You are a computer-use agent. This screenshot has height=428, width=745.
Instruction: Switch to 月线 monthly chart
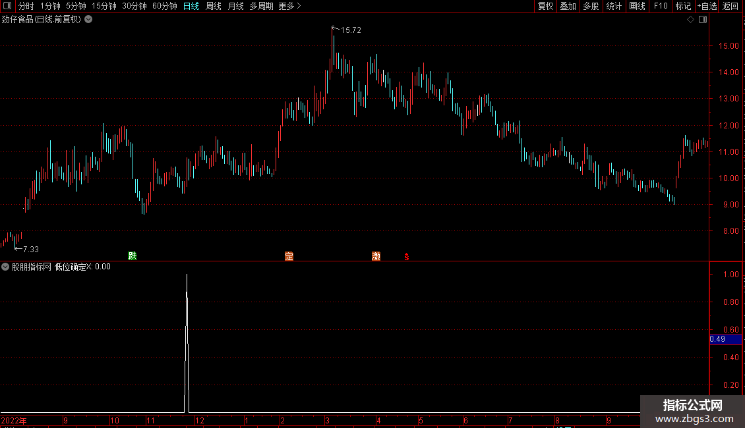click(x=235, y=6)
